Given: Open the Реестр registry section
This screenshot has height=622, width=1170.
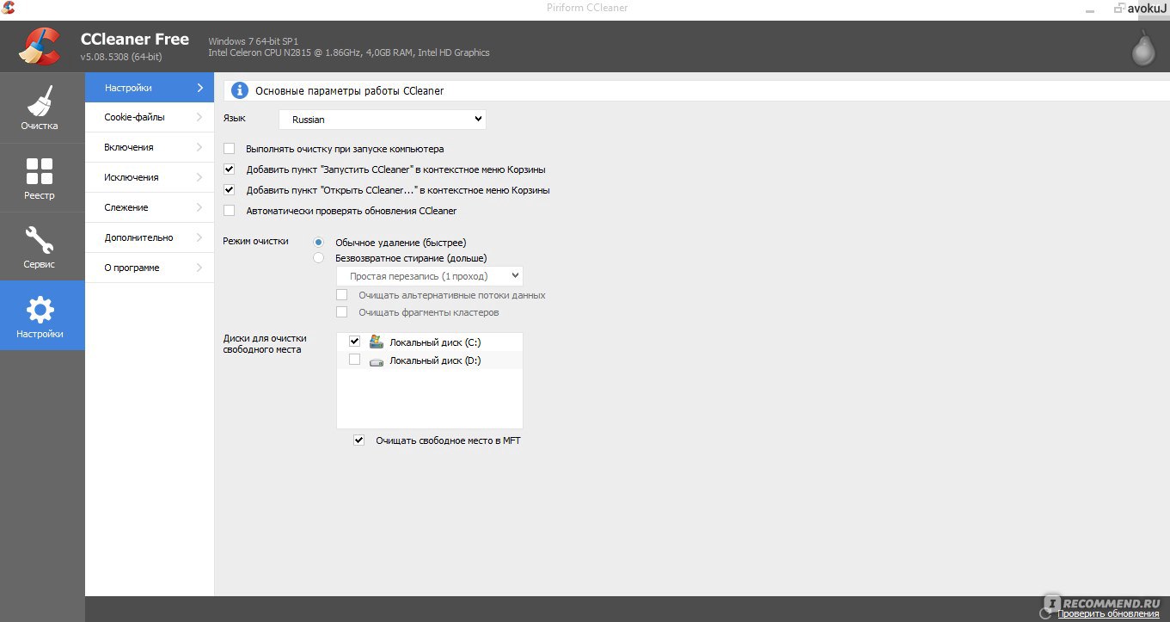Looking at the screenshot, I should pos(41,177).
